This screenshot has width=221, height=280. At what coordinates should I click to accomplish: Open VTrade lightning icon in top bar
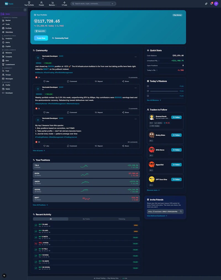(64, 2)
